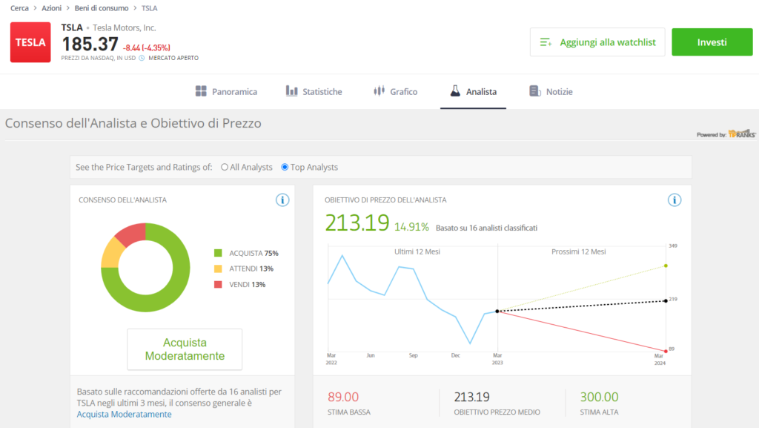759x428 pixels.
Task: Click the ACQUISTA 75% legend label
Action: pos(253,253)
